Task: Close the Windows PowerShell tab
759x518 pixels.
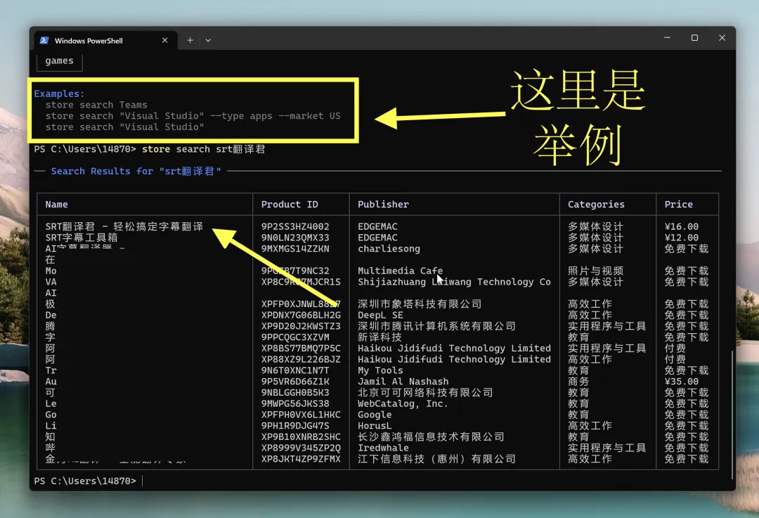Action: 164,40
